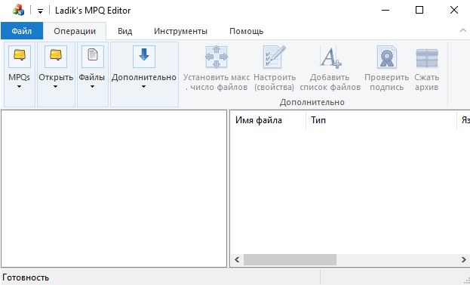Open Настроить (свойства) checklist icon
This screenshot has height=285, width=470.
pos(274,57)
